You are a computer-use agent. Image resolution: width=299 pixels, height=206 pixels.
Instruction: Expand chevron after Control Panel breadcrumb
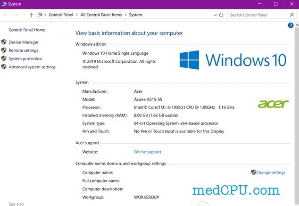77,15
